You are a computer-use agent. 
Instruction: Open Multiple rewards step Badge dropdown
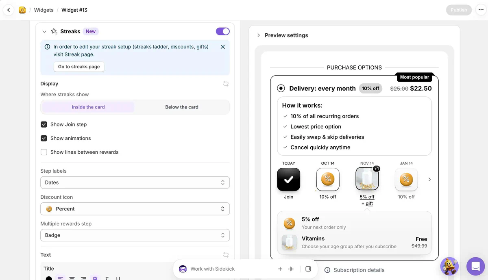[135, 235]
